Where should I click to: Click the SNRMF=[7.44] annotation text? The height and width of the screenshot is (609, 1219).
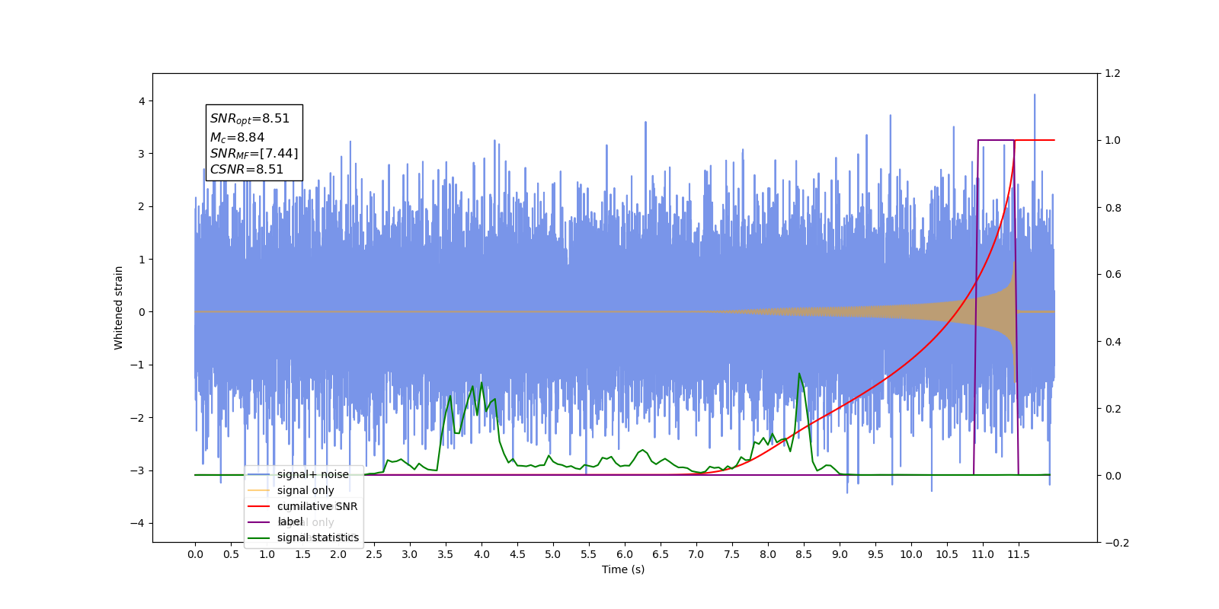pyautogui.click(x=254, y=154)
